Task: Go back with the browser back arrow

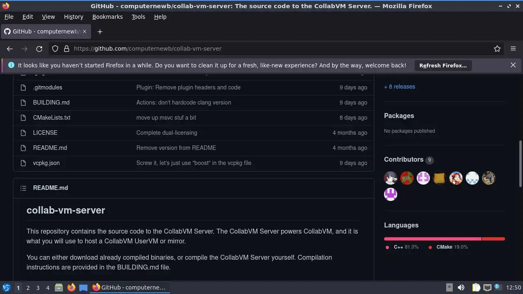Action: (10, 49)
